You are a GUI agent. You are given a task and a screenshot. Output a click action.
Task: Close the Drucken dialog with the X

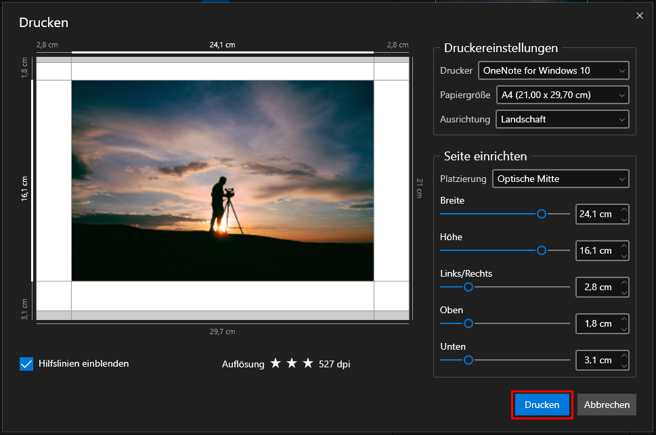tap(639, 16)
